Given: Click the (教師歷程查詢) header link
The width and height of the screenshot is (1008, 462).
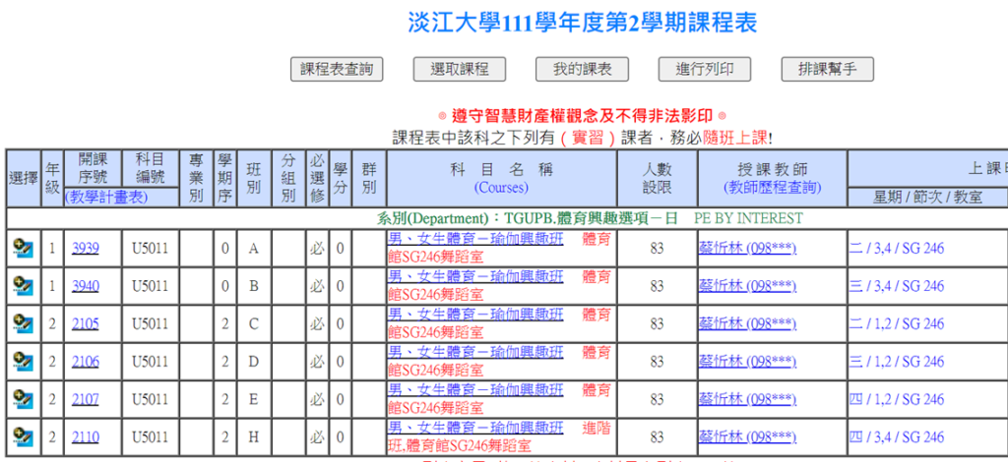Looking at the screenshot, I should (772, 188).
